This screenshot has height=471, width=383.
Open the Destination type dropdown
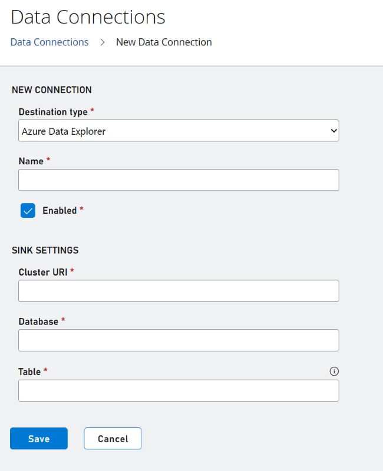(x=179, y=131)
